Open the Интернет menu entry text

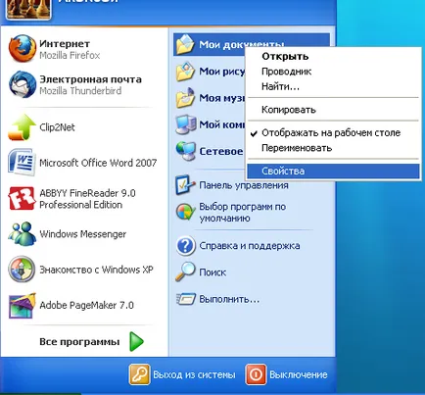(65, 43)
